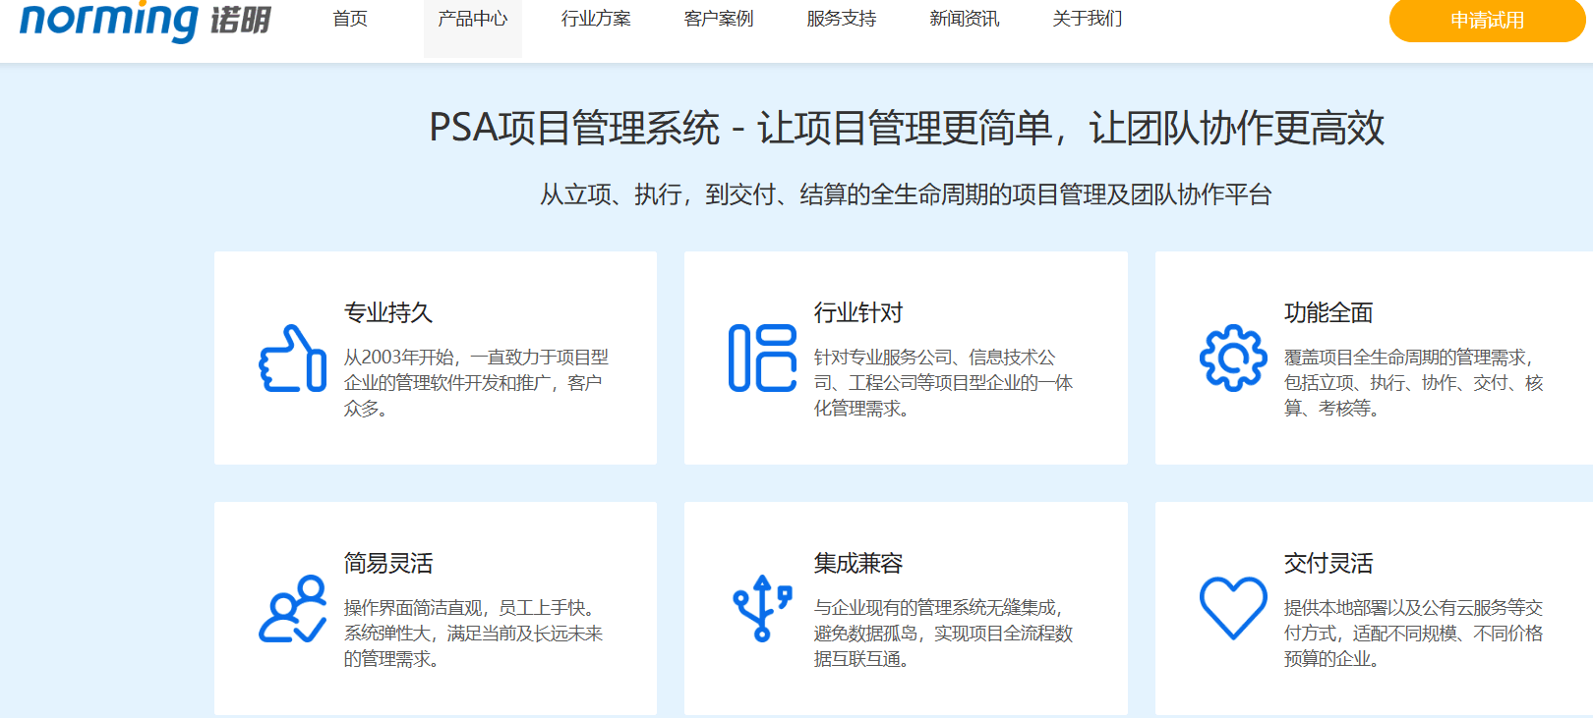The height and width of the screenshot is (718, 1593).
Task: Click the orange 申请试用 button
Action: coord(1487,20)
